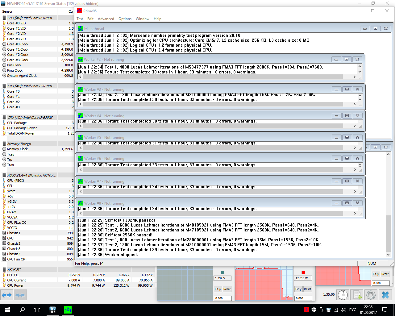Open the Main thread window icon menu
The width and height of the screenshot is (395, 316).
click(x=81, y=28)
